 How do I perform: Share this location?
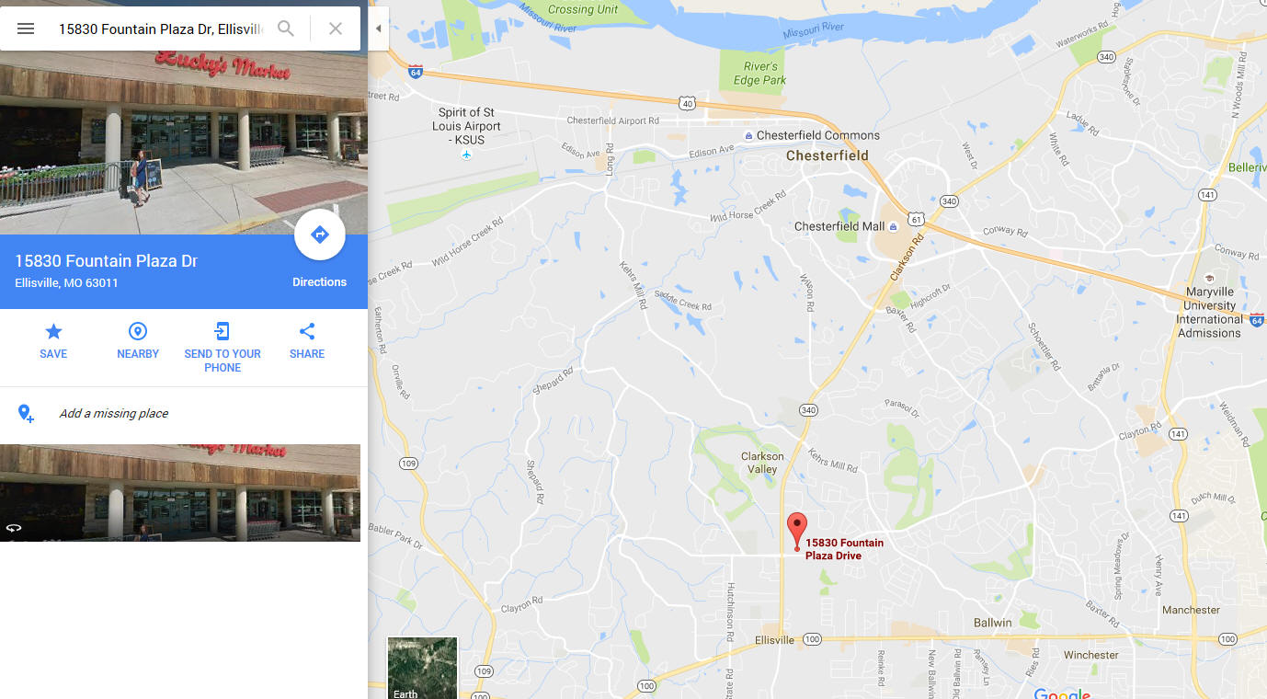tap(307, 340)
